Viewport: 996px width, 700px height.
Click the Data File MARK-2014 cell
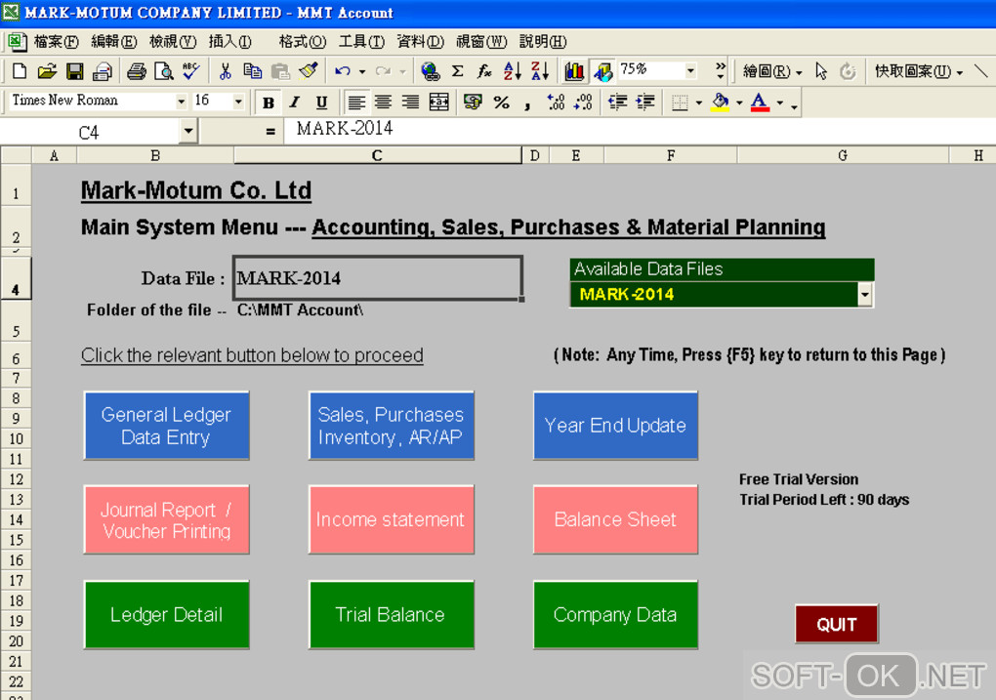[378, 278]
